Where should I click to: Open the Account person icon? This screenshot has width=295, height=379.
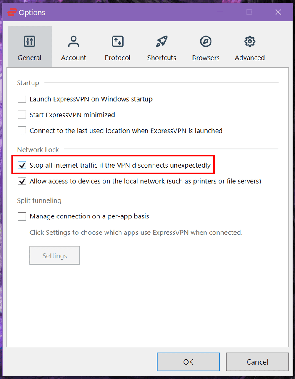(x=74, y=41)
